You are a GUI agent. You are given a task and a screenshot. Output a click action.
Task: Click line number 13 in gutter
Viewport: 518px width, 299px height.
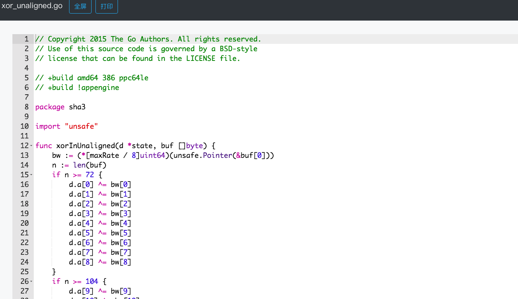pyautogui.click(x=24, y=156)
